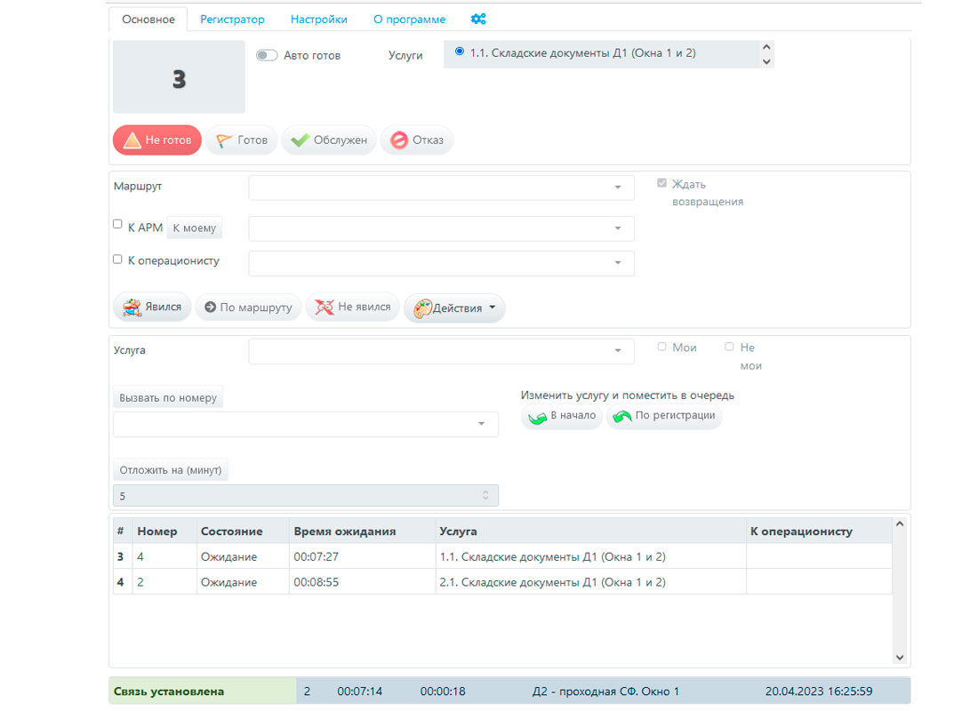
Task: Expand the Действия menu caret
Action: (493, 308)
